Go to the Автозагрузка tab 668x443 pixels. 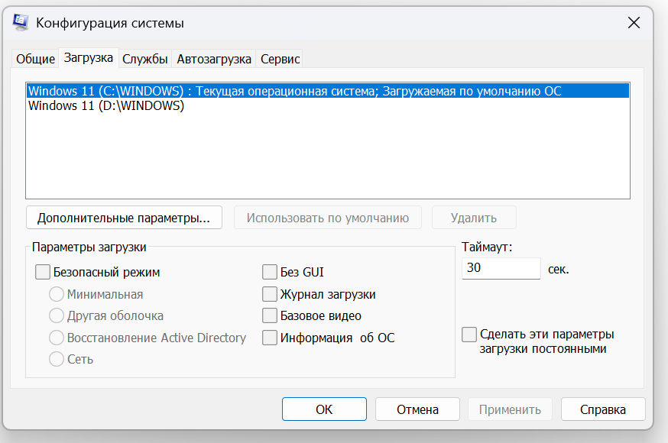[x=214, y=59]
